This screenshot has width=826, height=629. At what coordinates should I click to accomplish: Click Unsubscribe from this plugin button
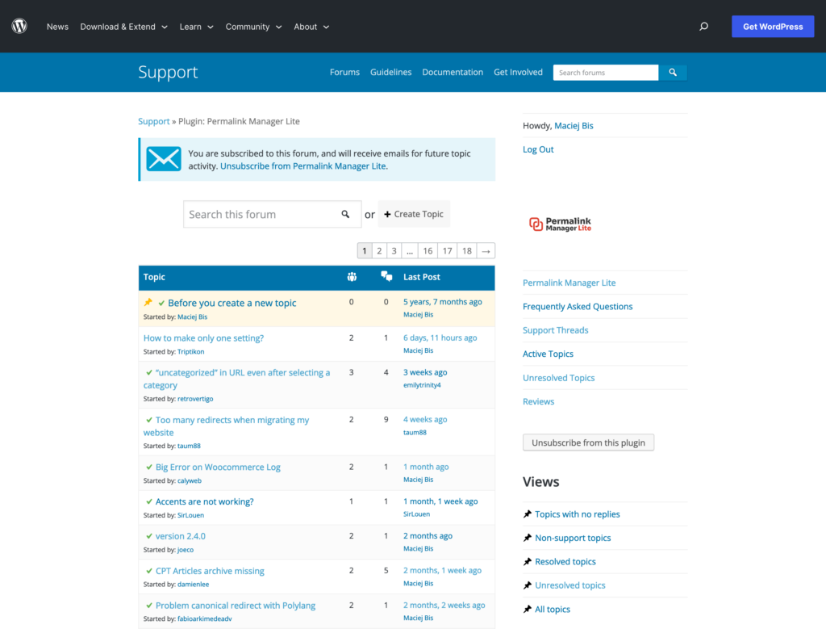588,442
